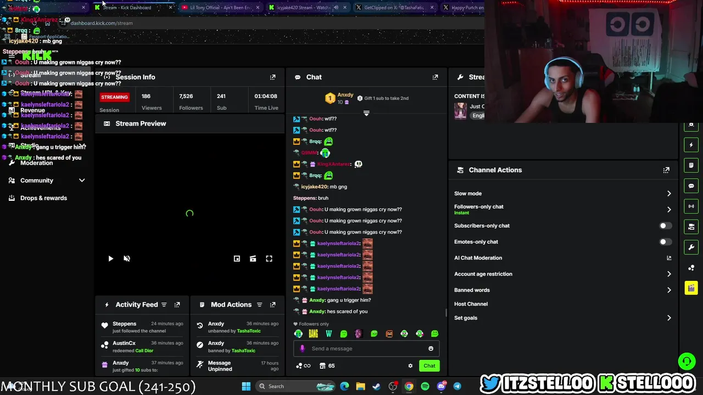Pop out the Channel Actions panel

pos(666,170)
